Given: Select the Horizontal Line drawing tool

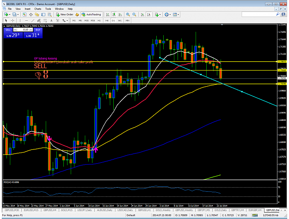Looking at the screenshot, I should [26, 21].
